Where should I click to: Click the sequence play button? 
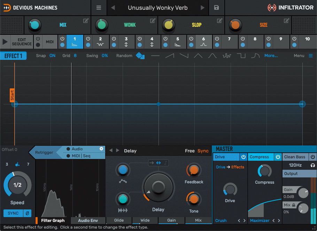[x=5, y=42]
